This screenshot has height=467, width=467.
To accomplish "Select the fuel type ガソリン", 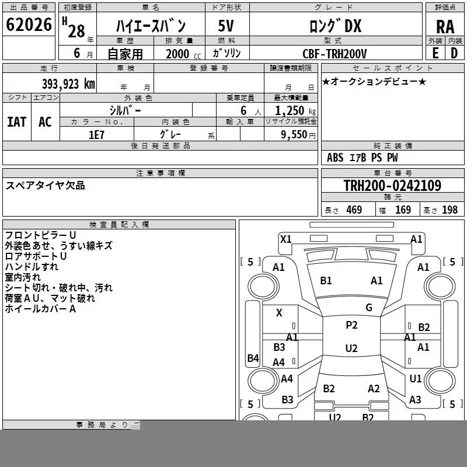I will pos(226,53).
